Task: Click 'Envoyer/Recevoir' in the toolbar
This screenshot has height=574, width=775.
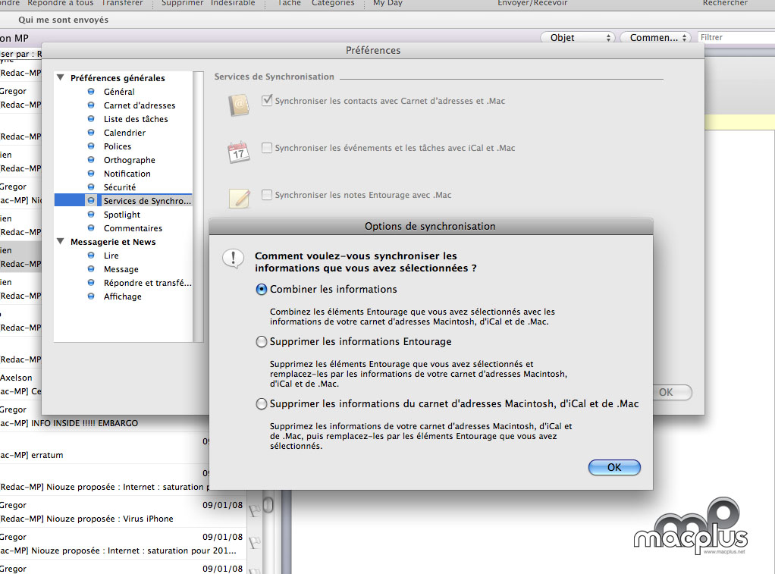Action: coord(532,3)
